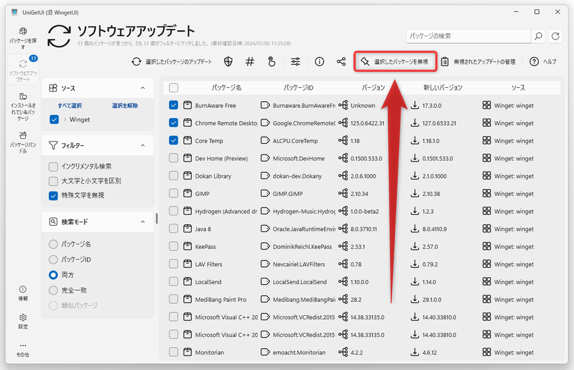The image size is (574, 370).
Task: Uncheck Core Temp row checkbox
Action: click(173, 140)
